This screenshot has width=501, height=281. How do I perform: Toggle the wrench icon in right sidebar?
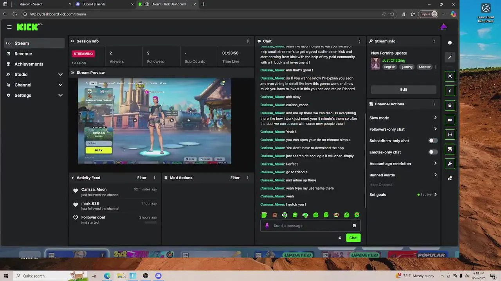[x=450, y=164]
